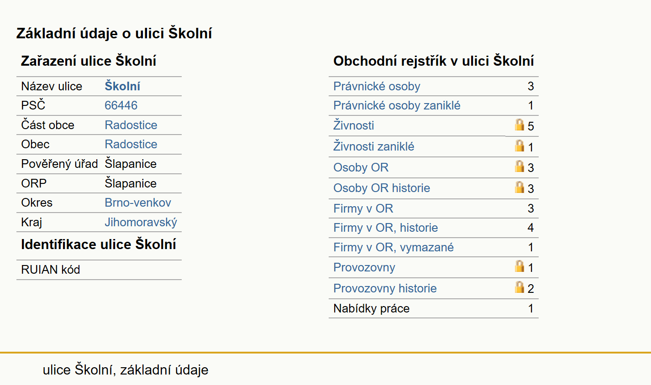This screenshot has height=385, width=651.
Task: Open the Právnické osoby link
Action: coord(377,86)
